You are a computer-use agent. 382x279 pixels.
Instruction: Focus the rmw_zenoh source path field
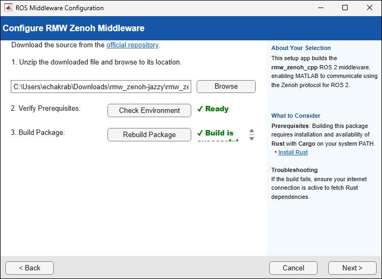(x=101, y=87)
